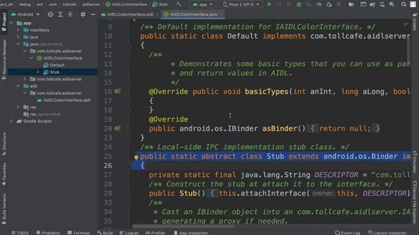The image size is (419, 235).
Task: Open the Android view selector dropdown
Action: coord(26,14)
